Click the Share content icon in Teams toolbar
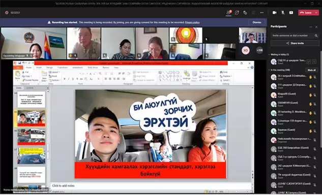 [x=291, y=13]
